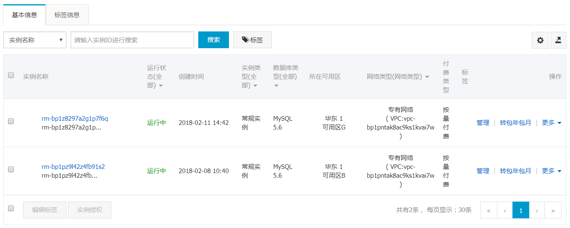Open instance link rm-bp1pz9l42z4fb91s2

[x=73, y=167]
